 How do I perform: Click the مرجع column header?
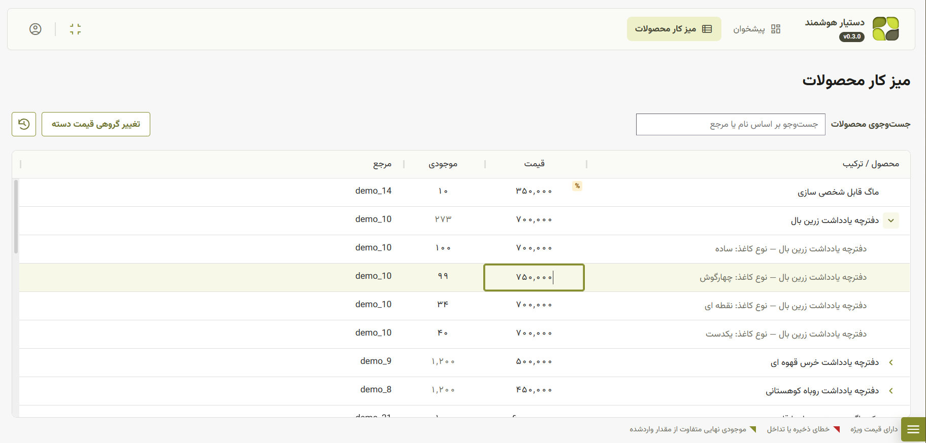pos(382,164)
